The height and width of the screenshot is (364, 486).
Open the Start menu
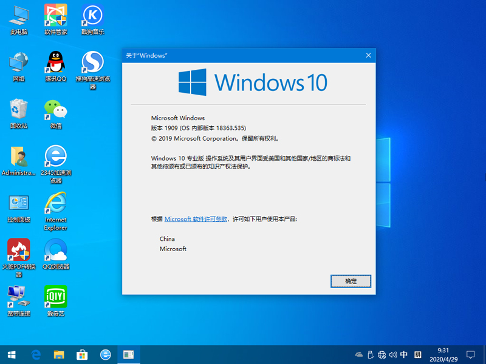click(x=12, y=354)
